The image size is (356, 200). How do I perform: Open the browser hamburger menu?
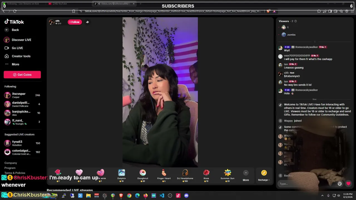pos(352,11)
